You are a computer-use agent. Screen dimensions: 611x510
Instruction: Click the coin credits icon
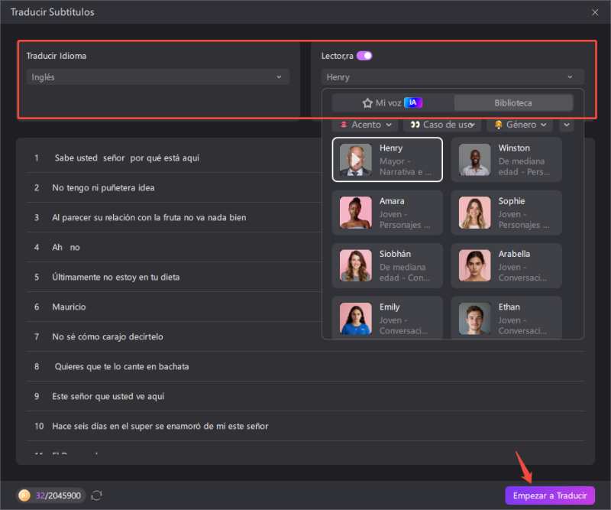25,495
